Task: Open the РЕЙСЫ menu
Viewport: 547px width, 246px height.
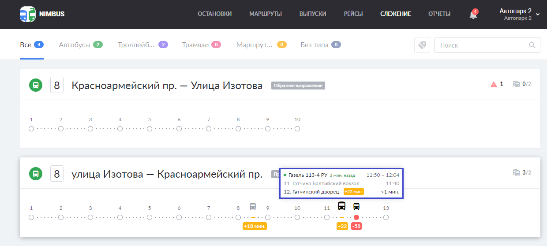Action: point(353,14)
